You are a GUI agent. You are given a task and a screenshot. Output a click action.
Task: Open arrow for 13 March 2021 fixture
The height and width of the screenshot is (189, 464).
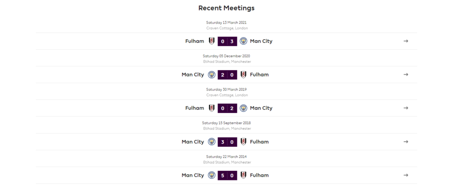click(406, 41)
